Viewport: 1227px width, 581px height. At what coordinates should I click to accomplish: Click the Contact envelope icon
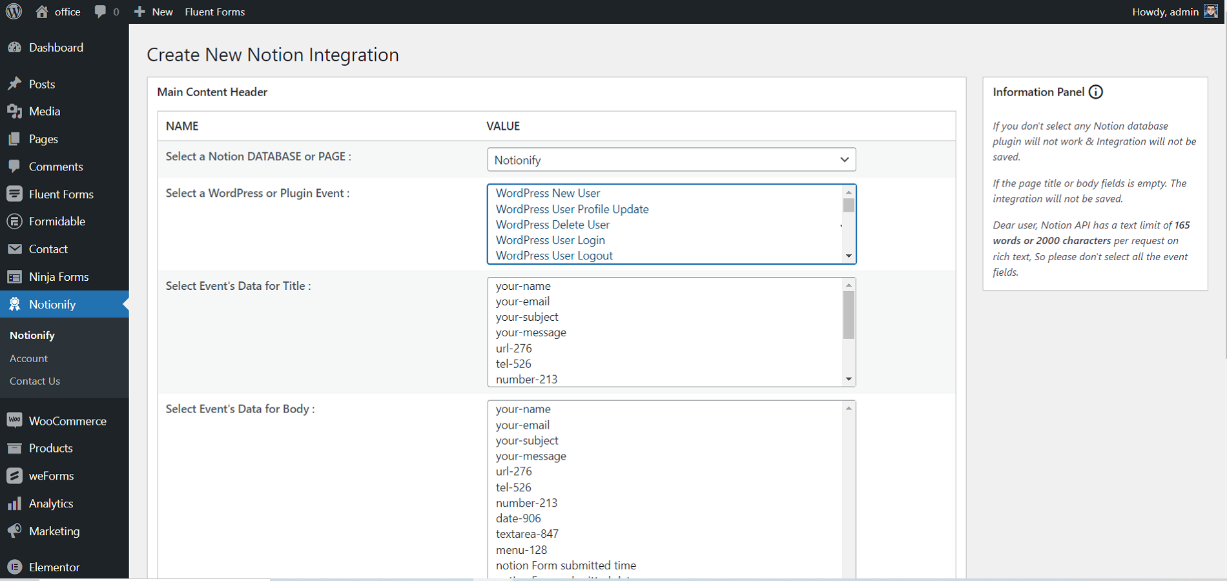tap(14, 249)
